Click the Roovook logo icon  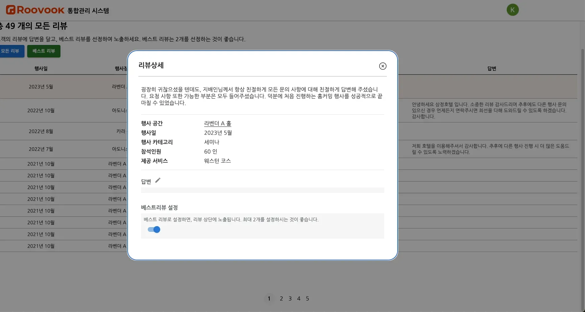[11, 10]
